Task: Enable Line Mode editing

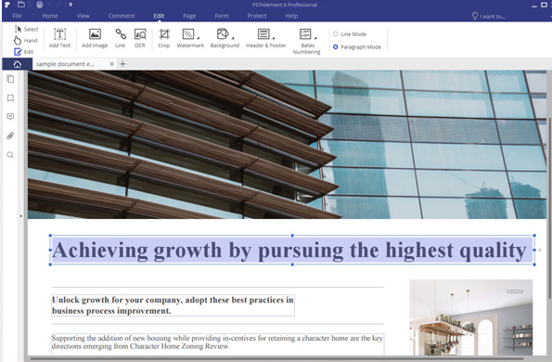Action: (350, 34)
